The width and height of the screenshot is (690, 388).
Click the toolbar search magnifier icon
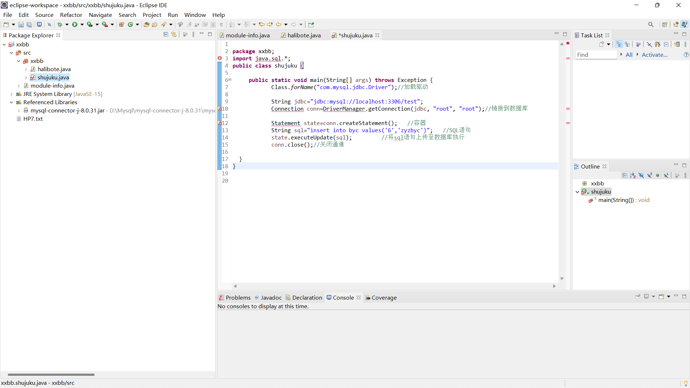coord(651,24)
